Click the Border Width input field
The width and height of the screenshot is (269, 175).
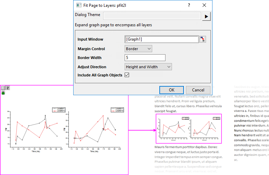pyautogui.click(x=145, y=58)
